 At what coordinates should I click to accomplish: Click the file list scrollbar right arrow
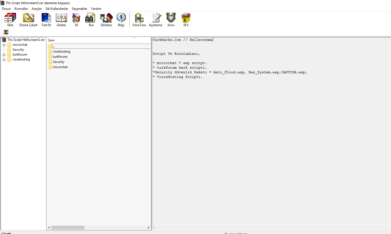click(148, 227)
